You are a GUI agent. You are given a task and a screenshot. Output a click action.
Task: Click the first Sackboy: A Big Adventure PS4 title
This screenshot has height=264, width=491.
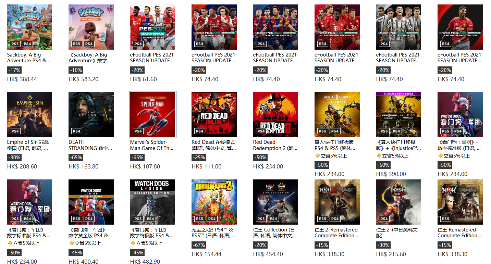click(x=29, y=58)
